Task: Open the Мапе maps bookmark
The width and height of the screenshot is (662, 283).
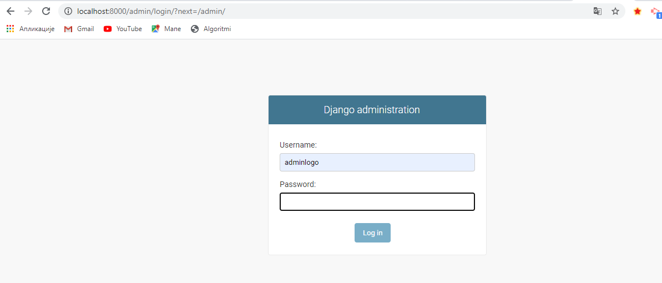Action: click(166, 29)
